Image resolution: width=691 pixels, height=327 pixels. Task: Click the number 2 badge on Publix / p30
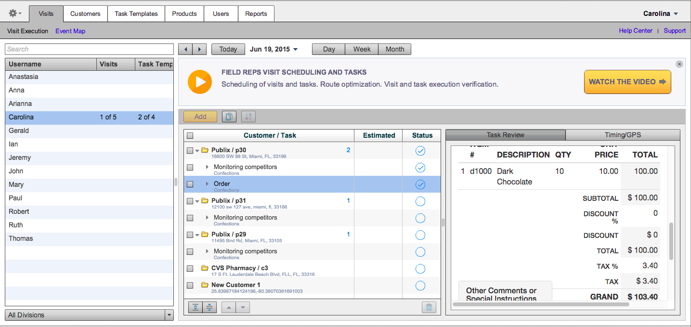pos(348,150)
